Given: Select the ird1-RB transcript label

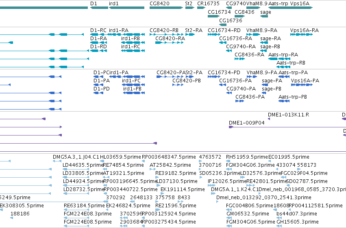Looking at the screenshot, I should [x=131, y=38].
